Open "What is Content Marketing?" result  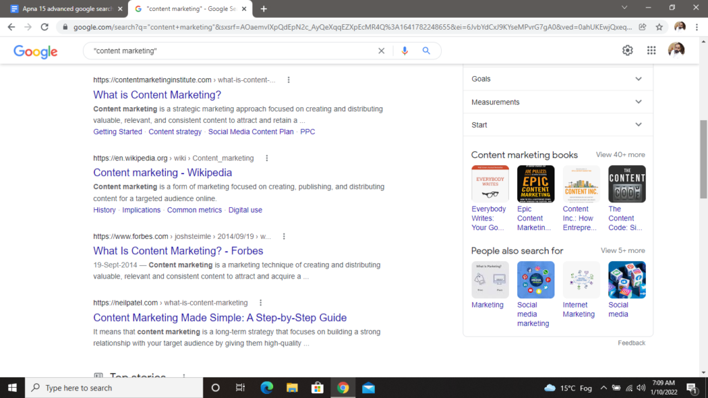pos(157,95)
